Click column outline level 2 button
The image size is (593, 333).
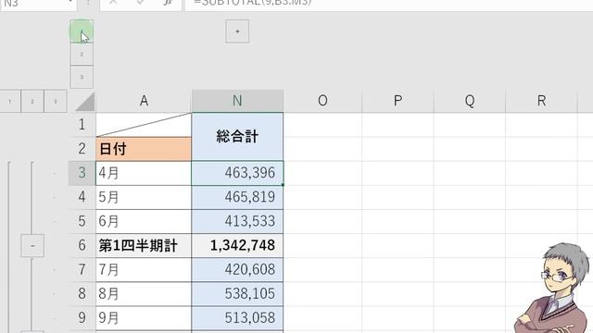[82, 55]
